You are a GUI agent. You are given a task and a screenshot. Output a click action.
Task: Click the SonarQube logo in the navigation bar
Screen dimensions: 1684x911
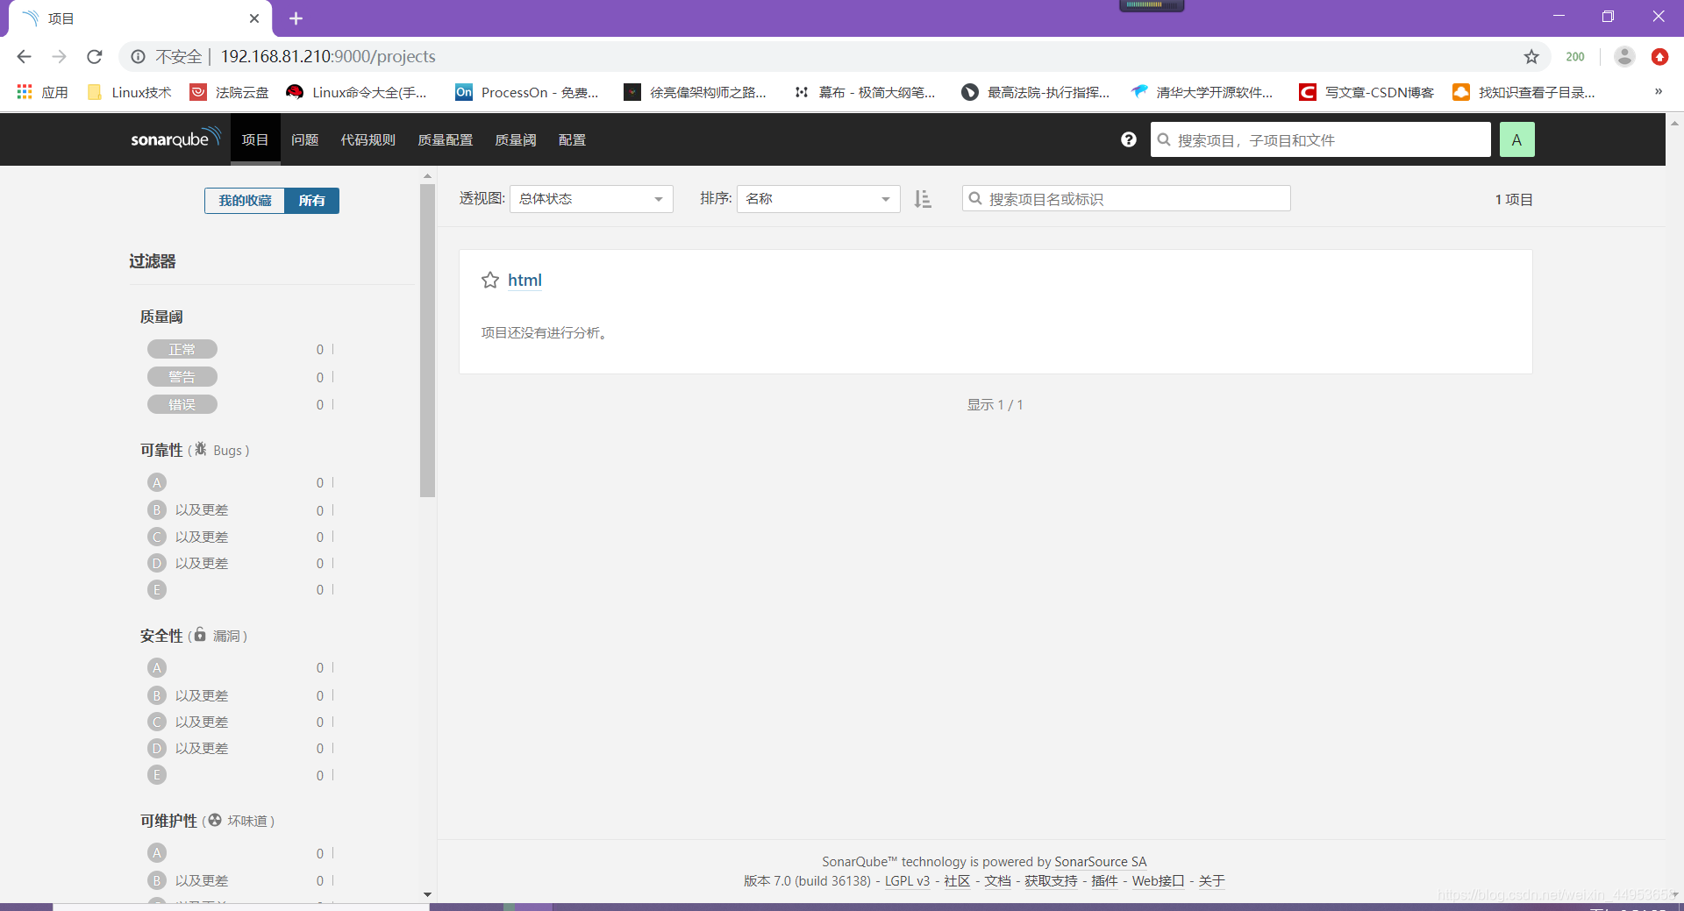(x=175, y=139)
